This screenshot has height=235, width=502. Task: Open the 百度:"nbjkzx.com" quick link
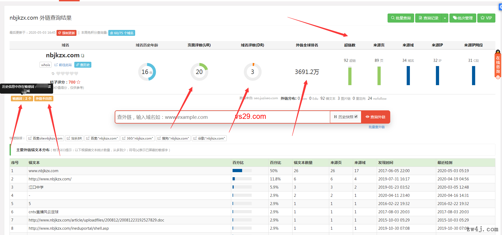tap(102, 138)
